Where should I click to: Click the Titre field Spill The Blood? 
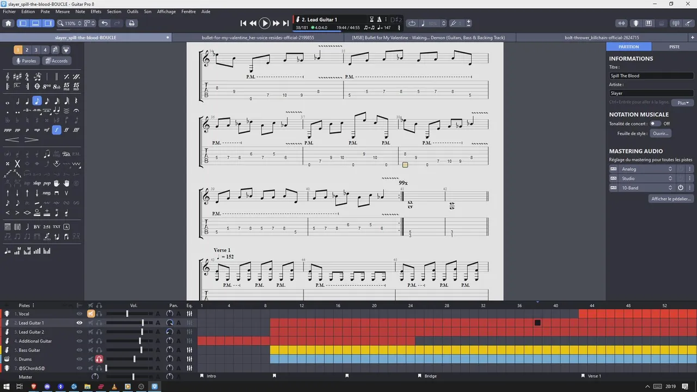pos(651,76)
